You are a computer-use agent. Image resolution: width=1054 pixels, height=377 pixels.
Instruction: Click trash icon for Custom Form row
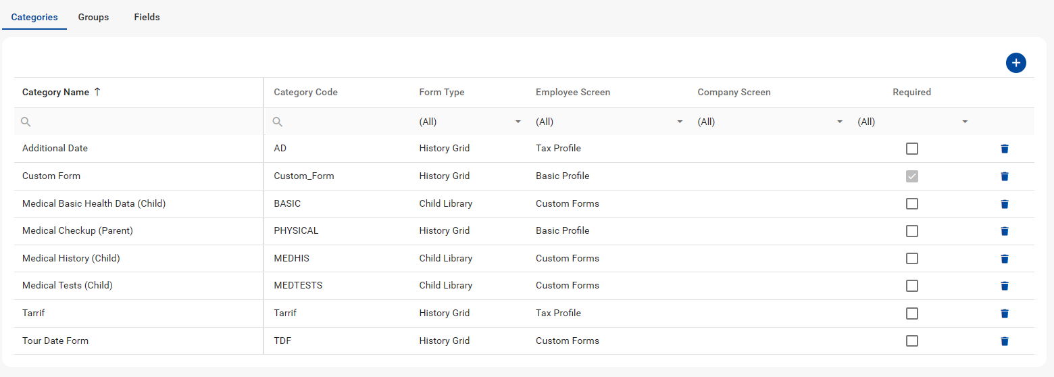1004,176
